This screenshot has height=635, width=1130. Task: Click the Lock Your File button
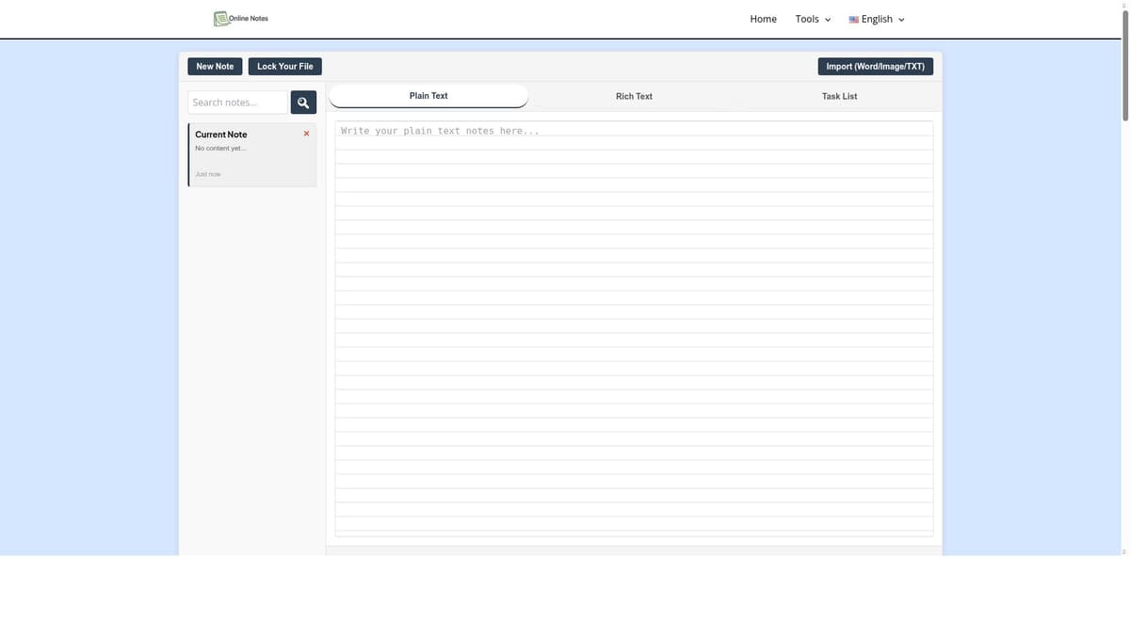pyautogui.click(x=284, y=64)
